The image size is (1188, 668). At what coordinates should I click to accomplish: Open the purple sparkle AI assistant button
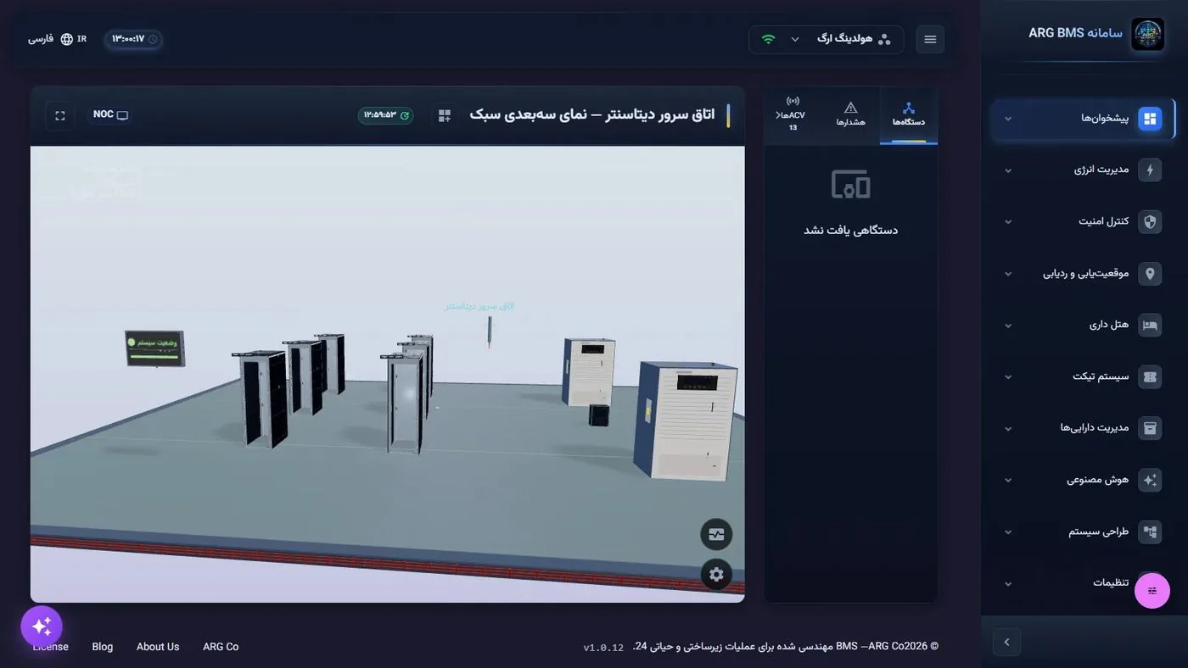[42, 626]
